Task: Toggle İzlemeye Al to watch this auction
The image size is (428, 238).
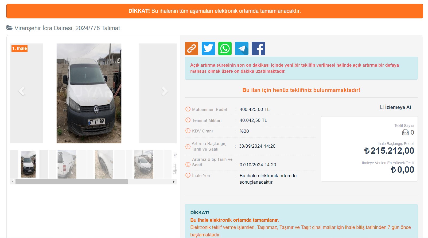Action: 395,107
